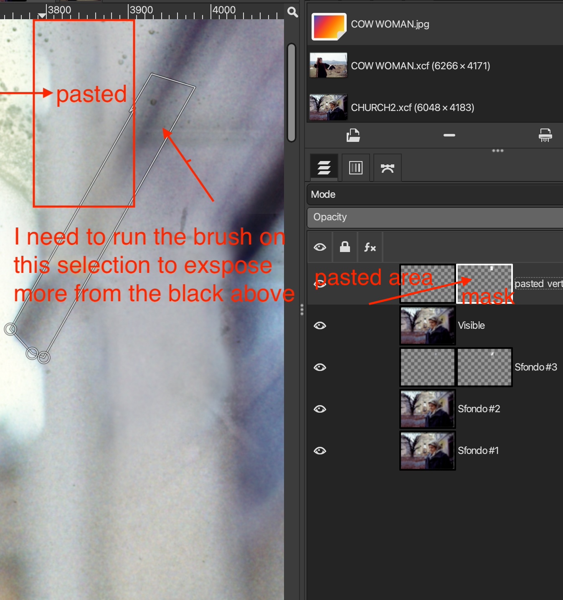This screenshot has width=563, height=600.
Task: Click the pasted vert layer name
Action: [x=539, y=284]
